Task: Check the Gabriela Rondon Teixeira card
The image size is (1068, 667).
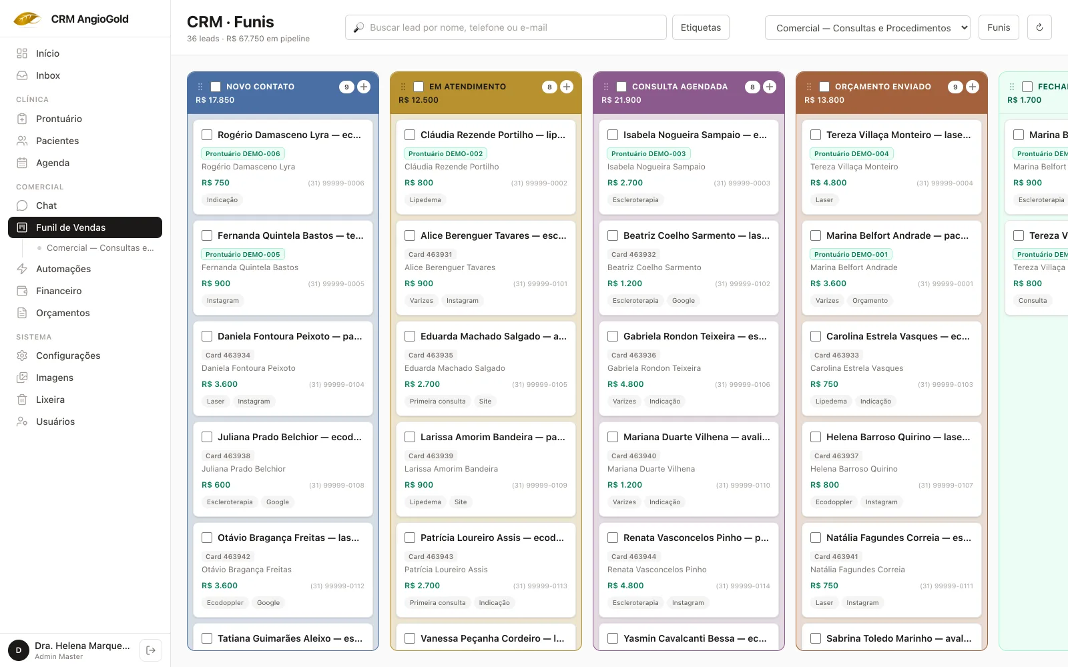Action: click(x=613, y=336)
